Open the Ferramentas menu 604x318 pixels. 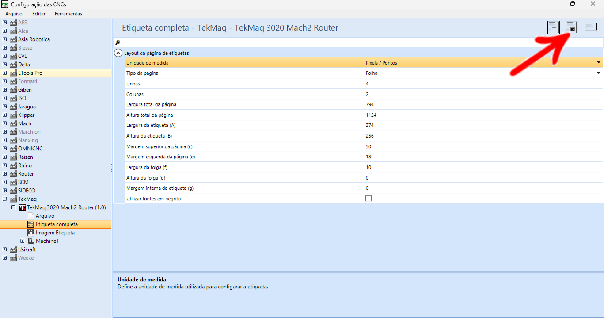pos(68,14)
